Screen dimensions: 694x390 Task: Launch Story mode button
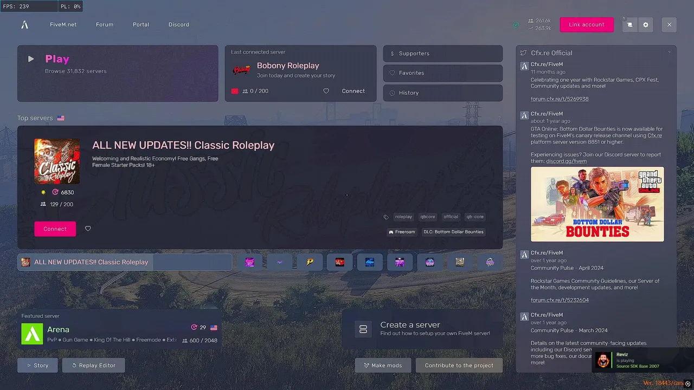(x=37, y=365)
